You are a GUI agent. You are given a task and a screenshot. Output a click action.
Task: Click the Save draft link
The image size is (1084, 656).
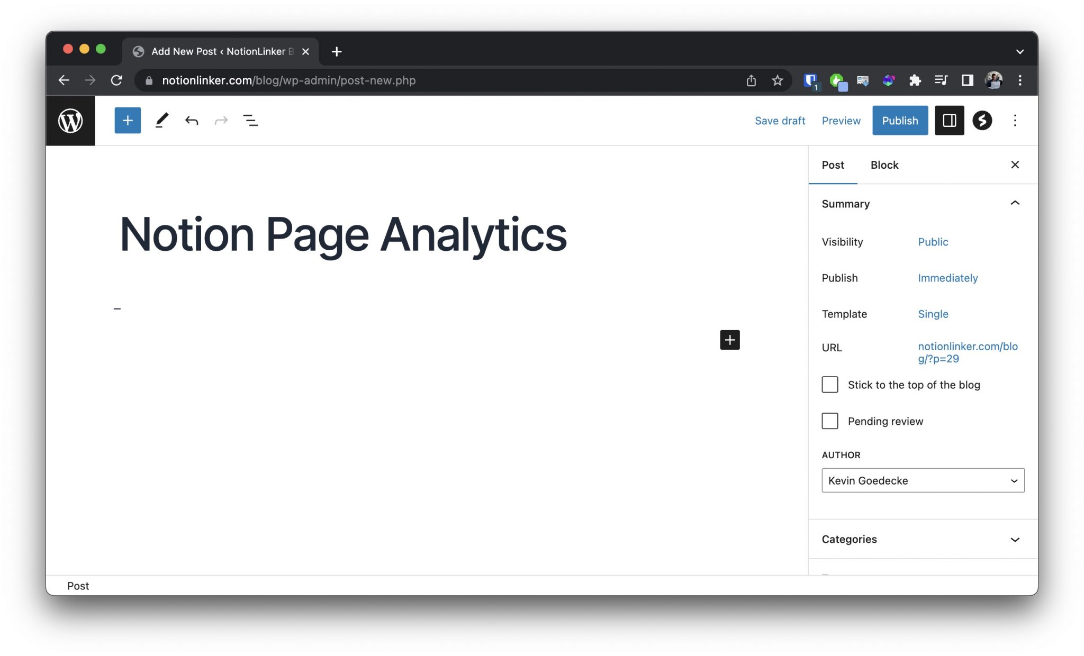[780, 120]
